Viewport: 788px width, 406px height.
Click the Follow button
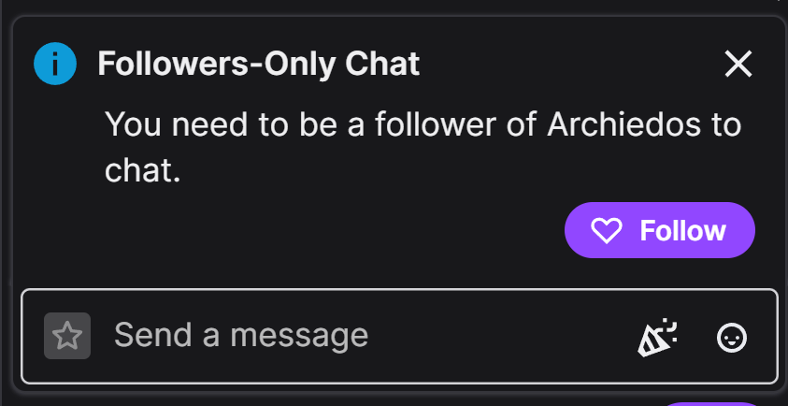coord(660,230)
